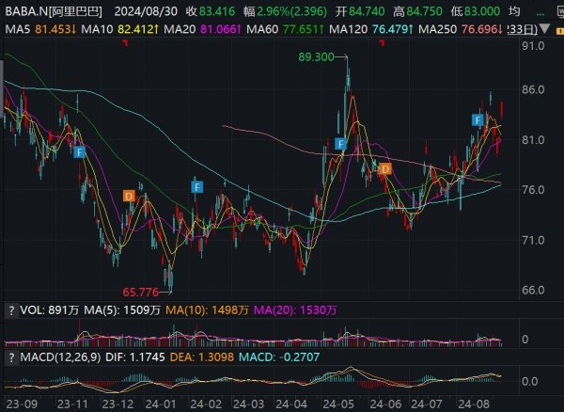Screen dimensions: 564x412
Task: Click the DIF: 1.1745 value
Action: coord(135,357)
